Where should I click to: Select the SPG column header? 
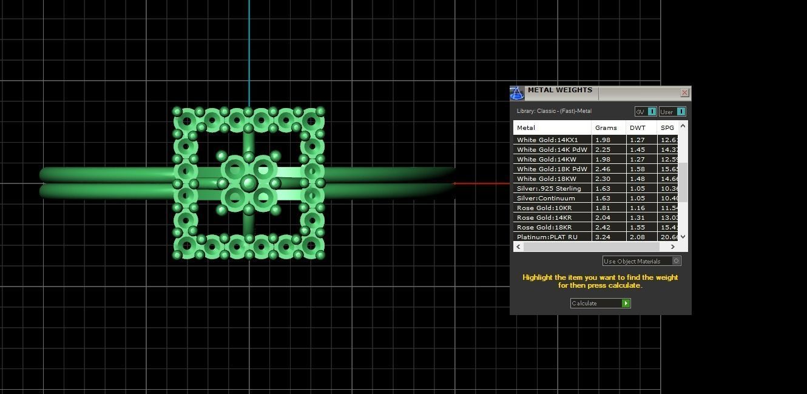pos(667,127)
